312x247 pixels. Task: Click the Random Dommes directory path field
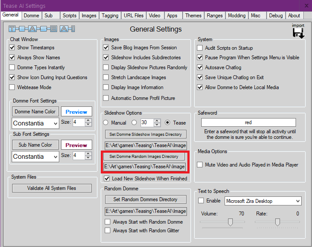[146, 211]
